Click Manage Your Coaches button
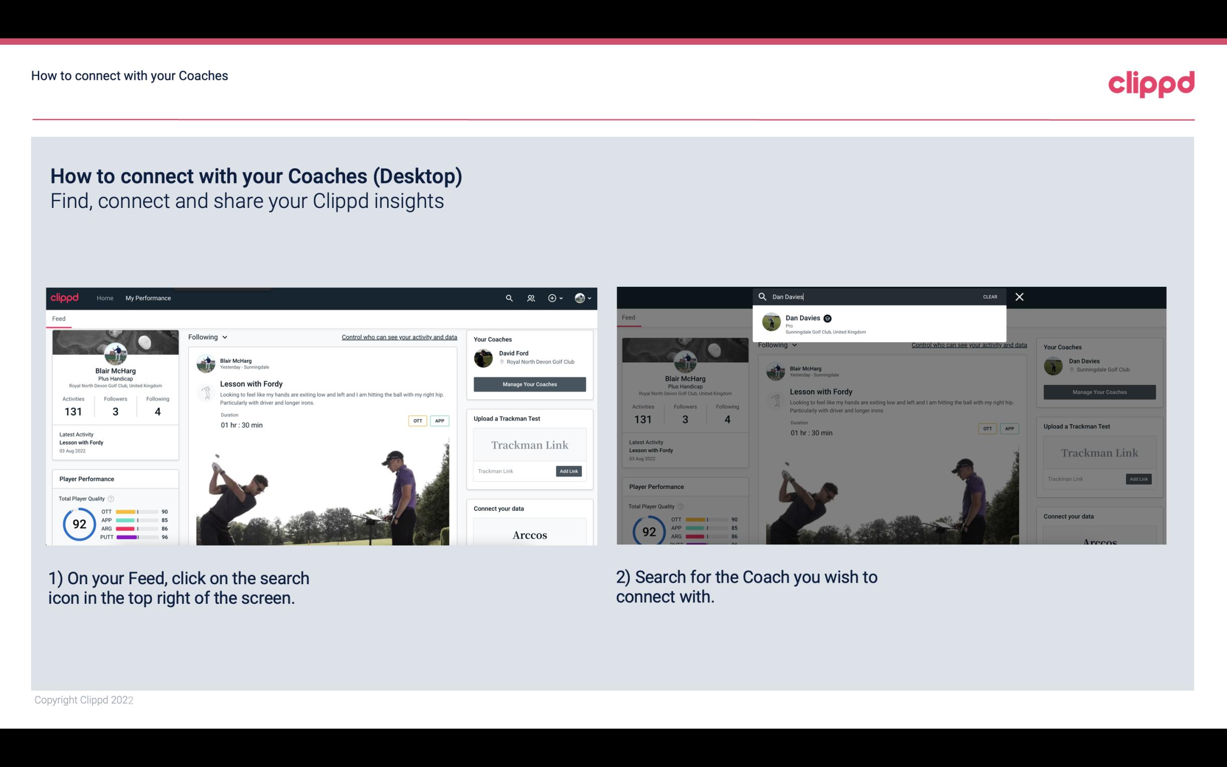Image resolution: width=1227 pixels, height=767 pixels. (x=529, y=384)
